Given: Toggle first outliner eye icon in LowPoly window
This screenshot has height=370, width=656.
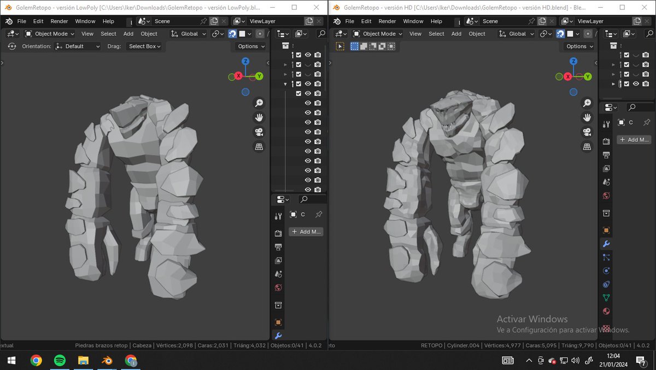Looking at the screenshot, I should [x=308, y=55].
